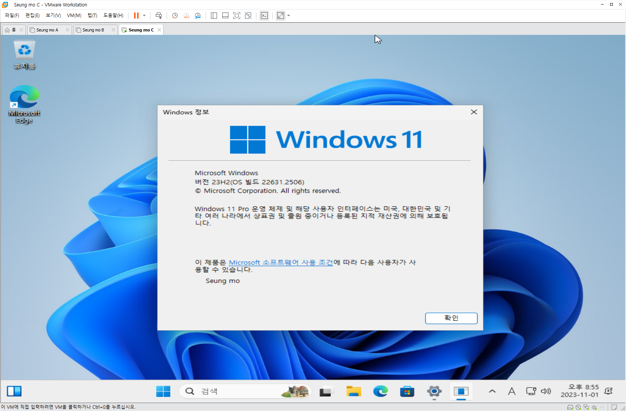Close the Seung mo C tab
The height and width of the screenshot is (411, 626).
[x=159, y=30]
